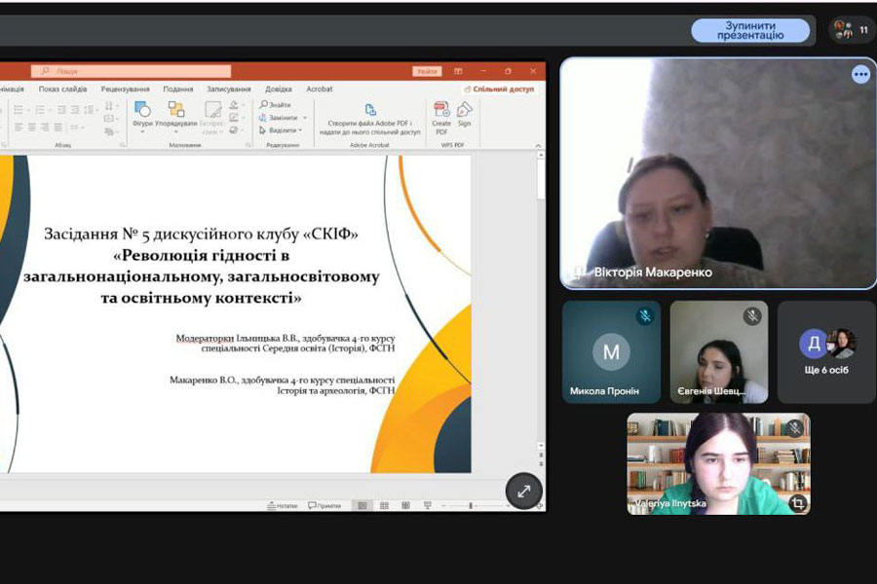Screen dimensions: 877x584
Task: Open more options on Вікторія Макаренко tile
Action: coord(860,74)
